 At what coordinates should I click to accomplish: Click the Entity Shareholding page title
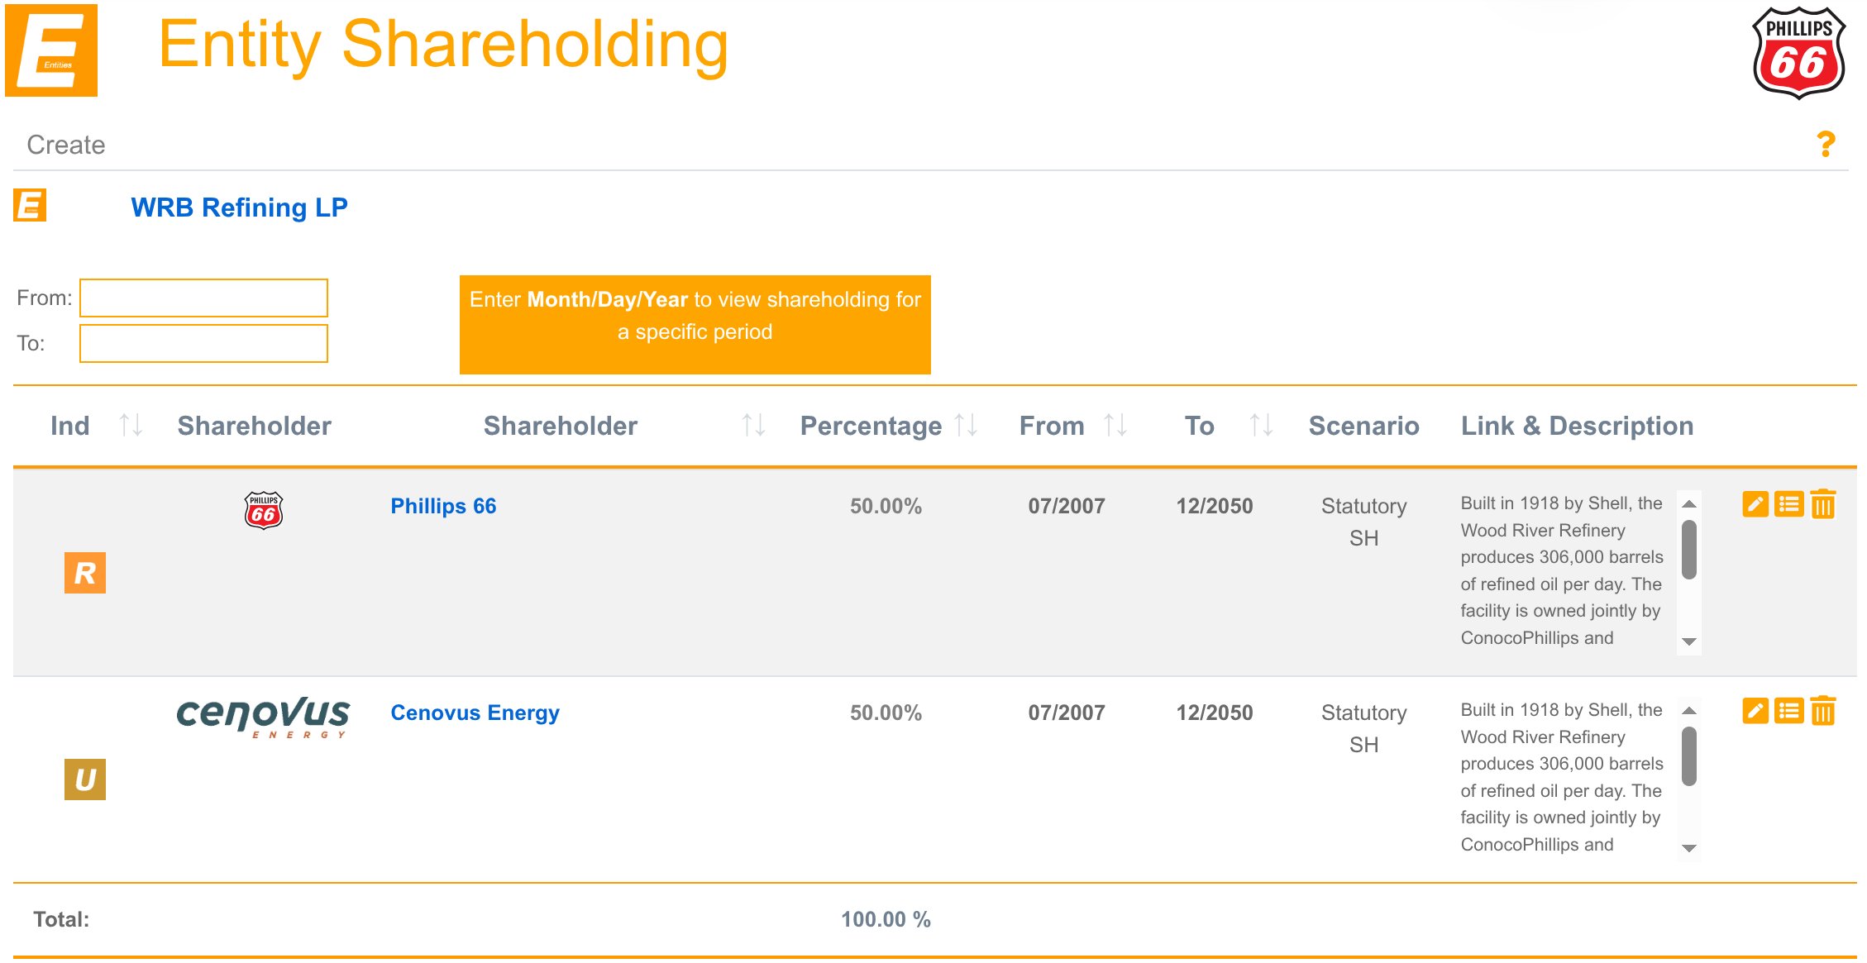443,45
